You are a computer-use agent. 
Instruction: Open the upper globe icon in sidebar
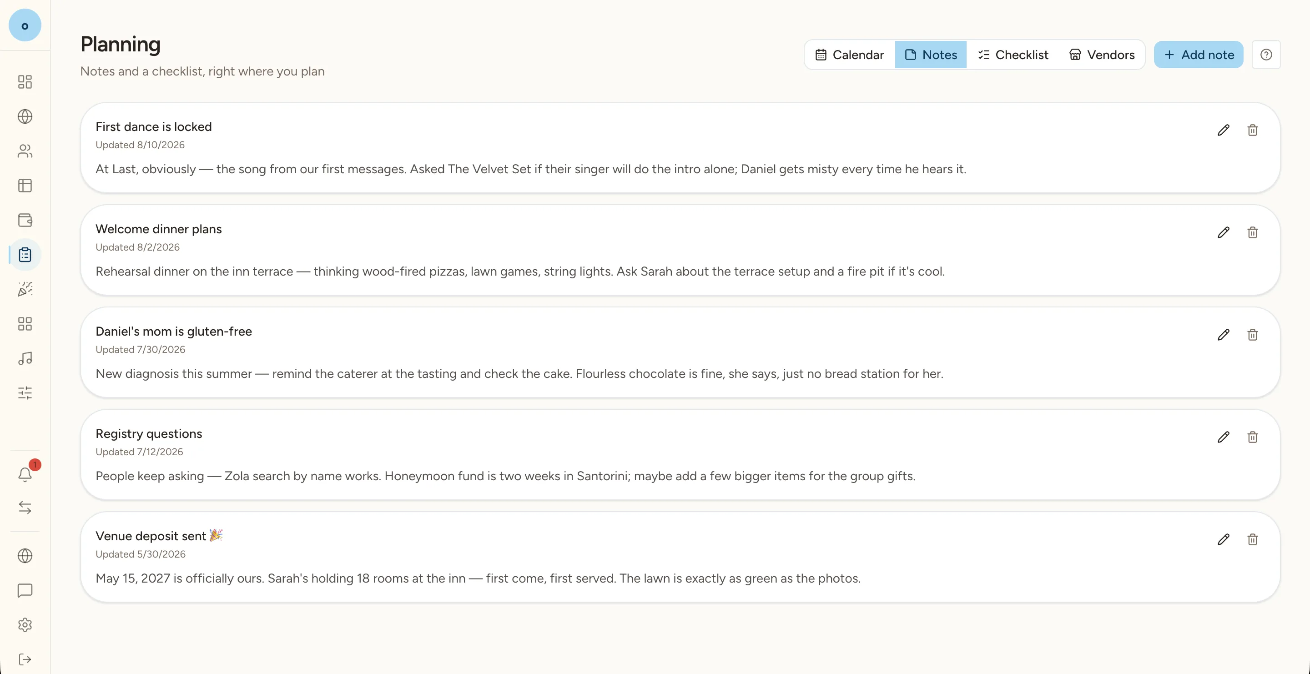point(25,116)
